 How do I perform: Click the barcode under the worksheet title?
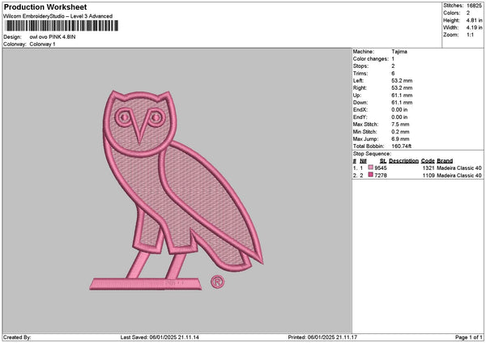(x=62, y=26)
